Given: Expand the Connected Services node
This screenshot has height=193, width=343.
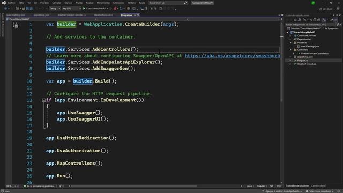Looking at the screenshot, I should click(x=290, y=36).
